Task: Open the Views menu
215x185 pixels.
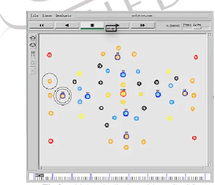Action: pyautogui.click(x=47, y=16)
